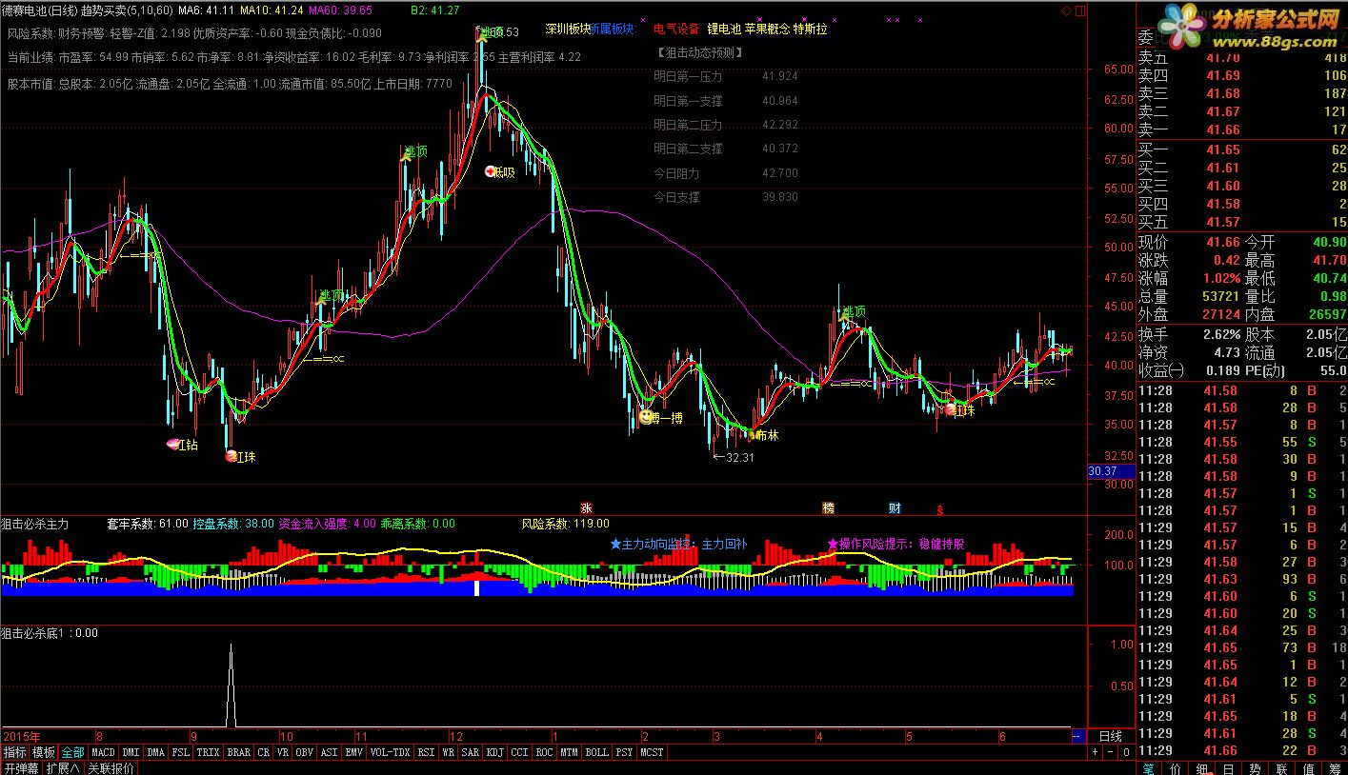Screen dimensions: 1348x775
Task: Open the 关联报价 tab
Action: point(111,767)
